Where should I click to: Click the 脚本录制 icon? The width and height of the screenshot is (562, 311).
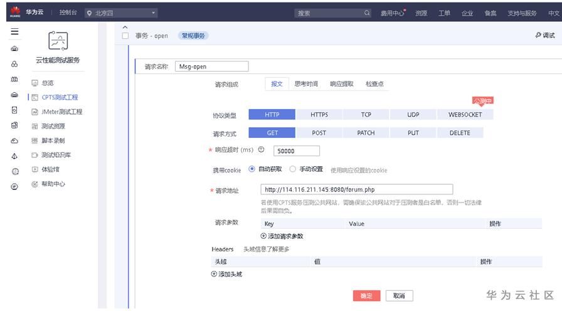(34, 140)
